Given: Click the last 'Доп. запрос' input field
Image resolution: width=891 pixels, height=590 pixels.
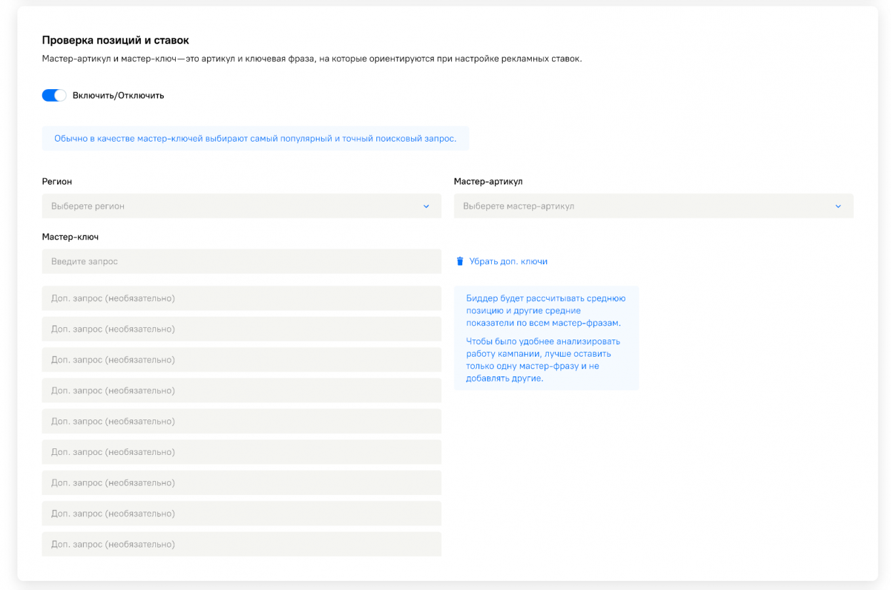Looking at the screenshot, I should point(241,545).
